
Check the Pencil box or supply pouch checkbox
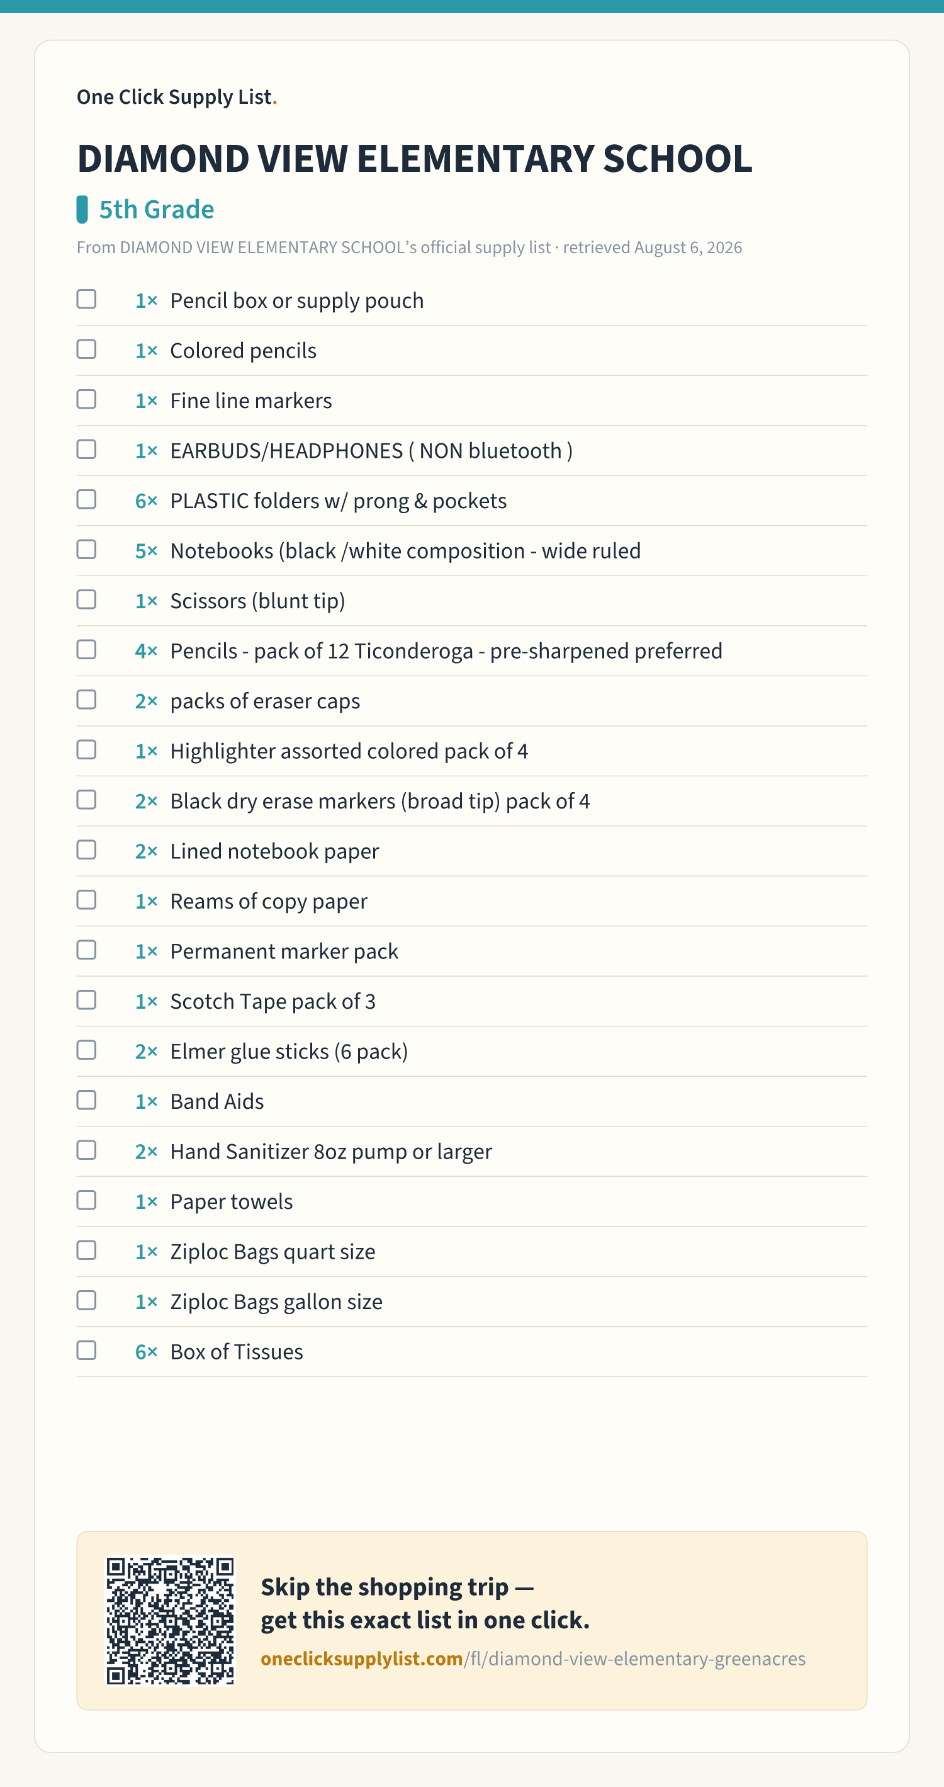click(x=87, y=299)
